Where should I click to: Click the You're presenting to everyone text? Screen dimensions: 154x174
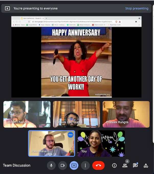(x=36, y=8)
